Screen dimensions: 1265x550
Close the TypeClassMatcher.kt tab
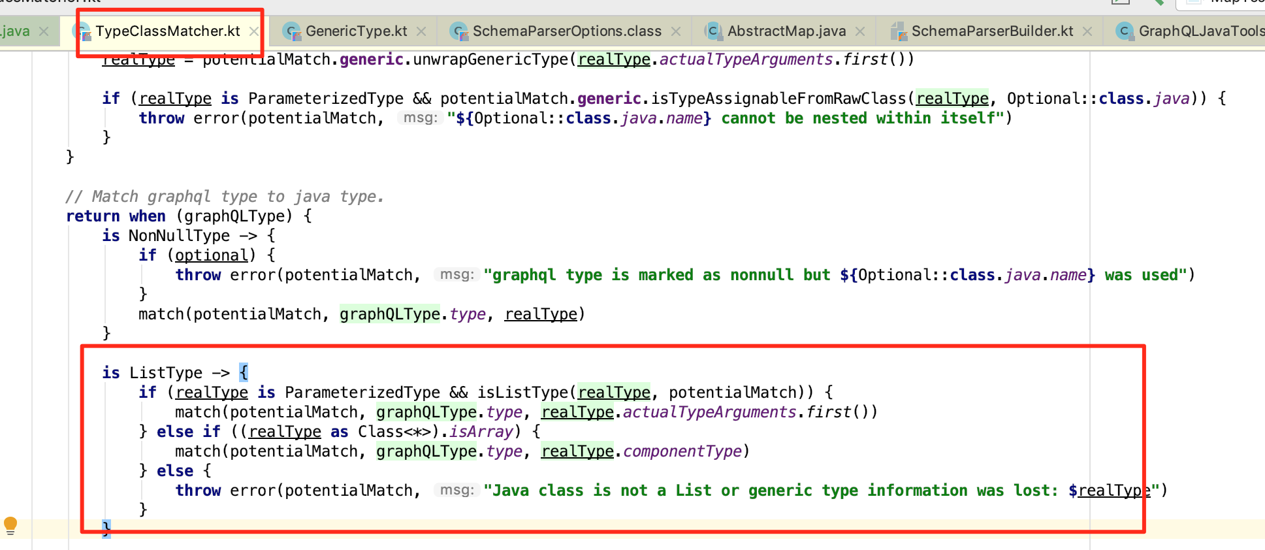coord(254,31)
